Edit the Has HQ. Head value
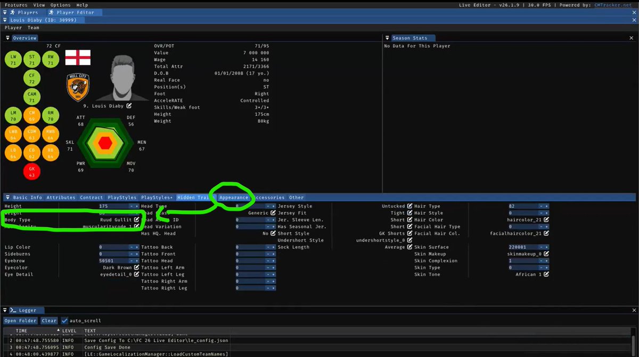Viewport: 639px width, 357px height. 274,233
